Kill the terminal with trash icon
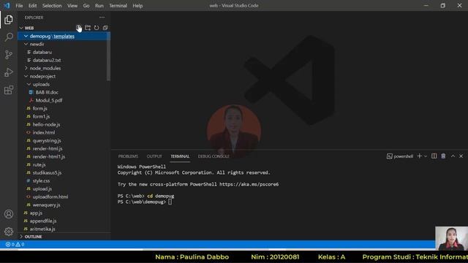Viewport: 468px width, 263px height. point(443,156)
